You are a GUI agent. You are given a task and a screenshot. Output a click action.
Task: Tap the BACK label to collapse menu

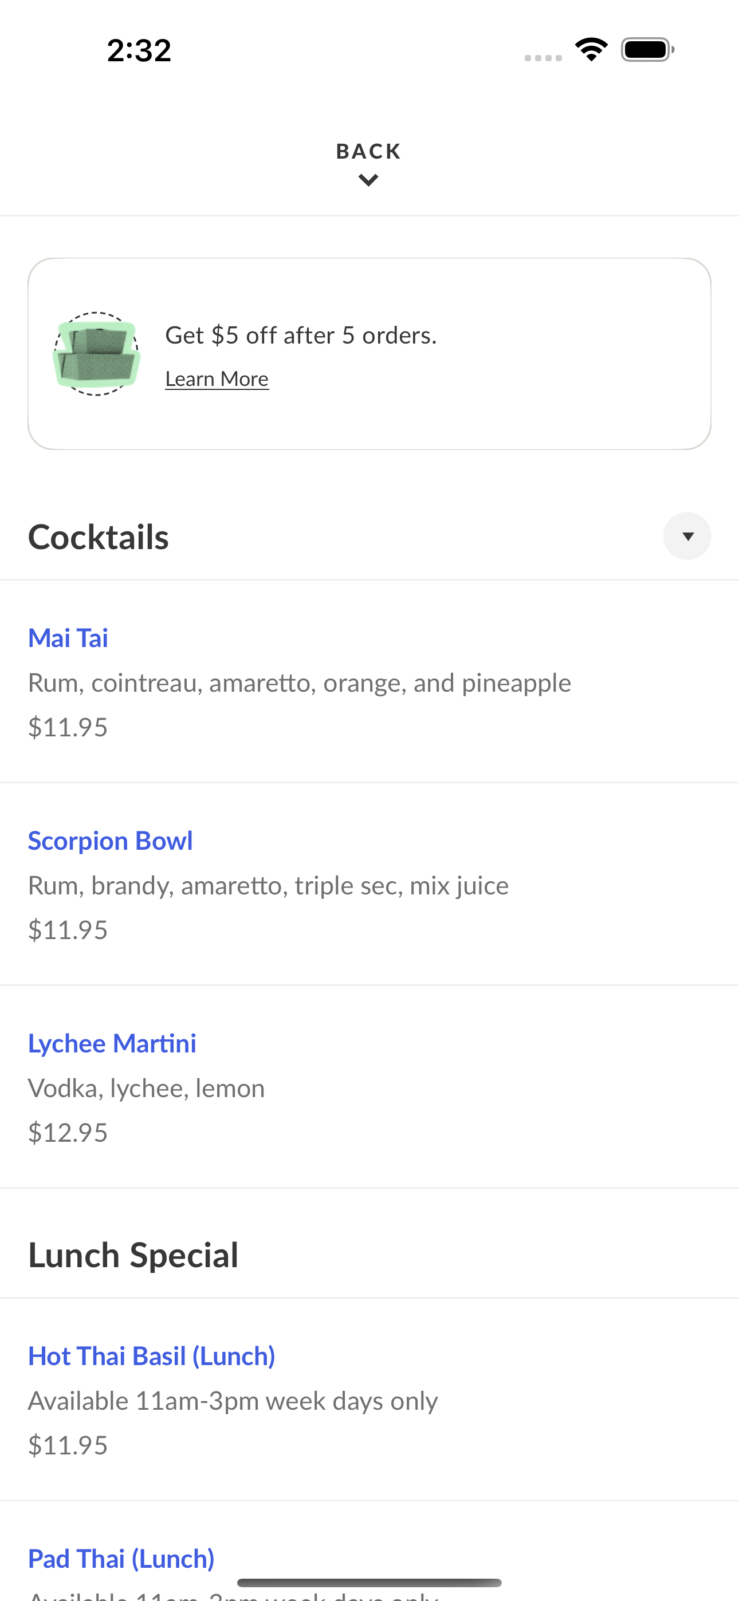pos(369,151)
